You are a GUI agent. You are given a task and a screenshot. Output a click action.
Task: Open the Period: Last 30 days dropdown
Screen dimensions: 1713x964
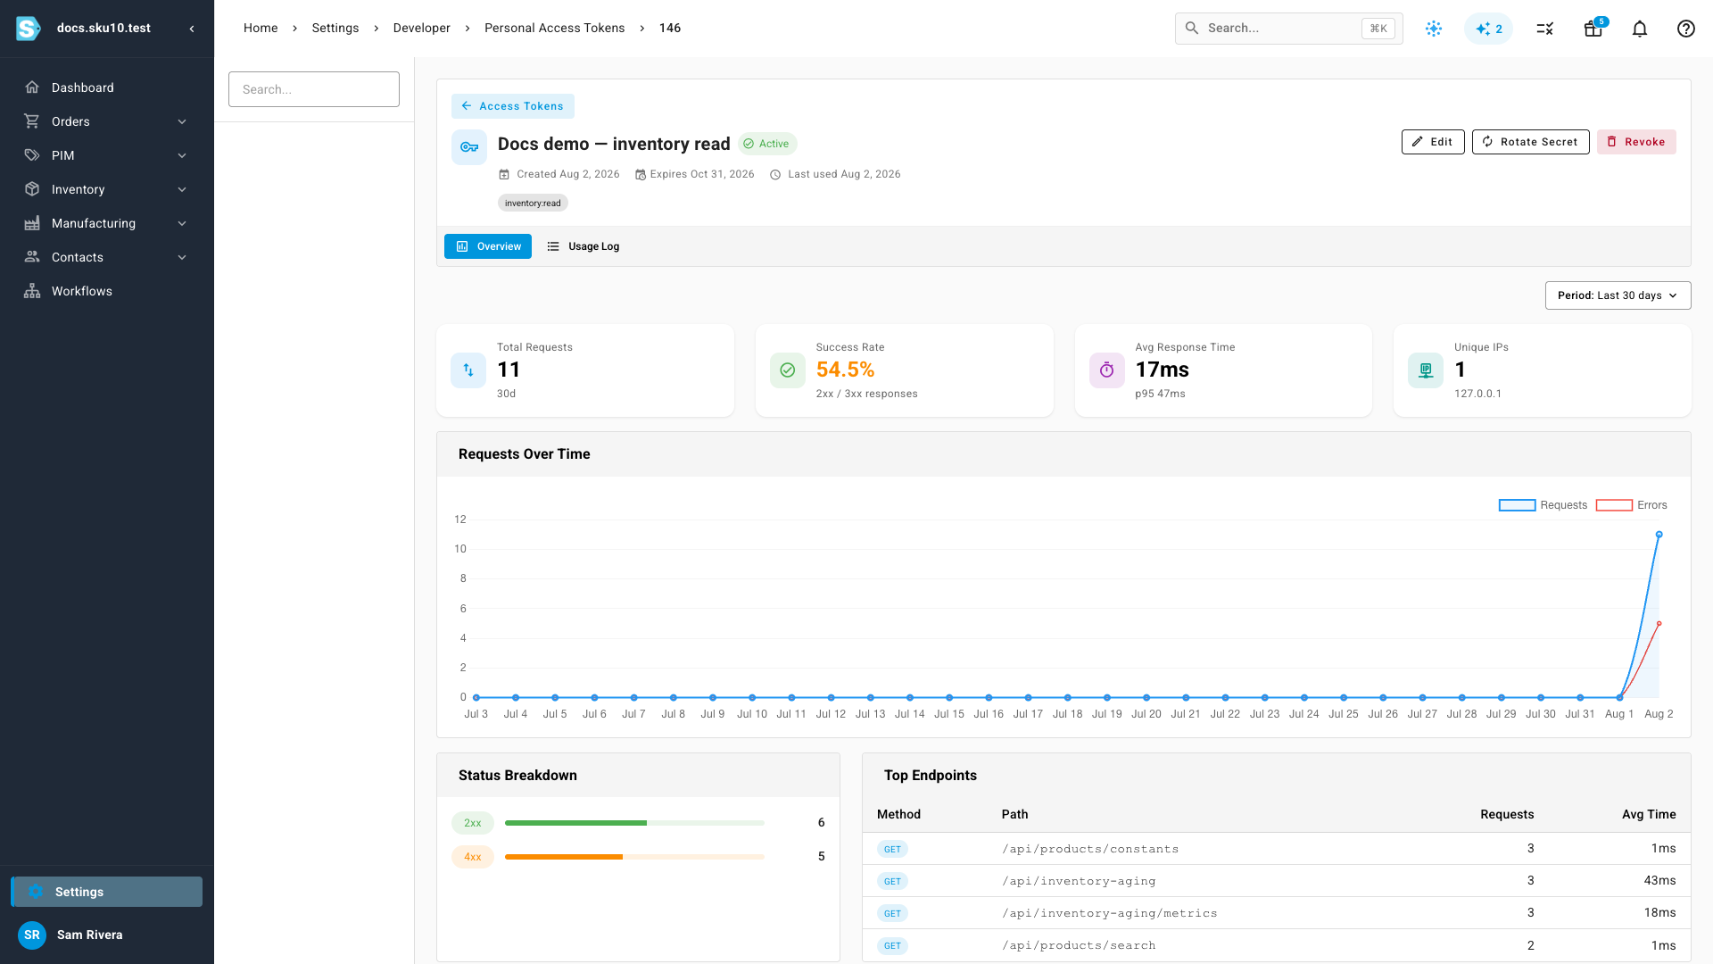(x=1618, y=295)
